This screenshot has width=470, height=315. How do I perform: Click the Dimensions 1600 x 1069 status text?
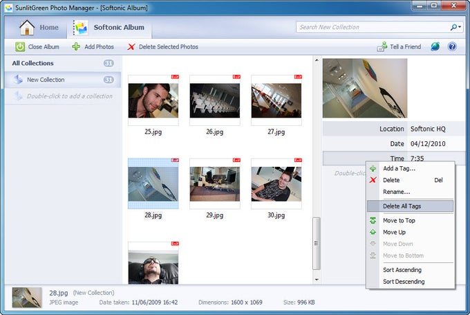coord(230,303)
